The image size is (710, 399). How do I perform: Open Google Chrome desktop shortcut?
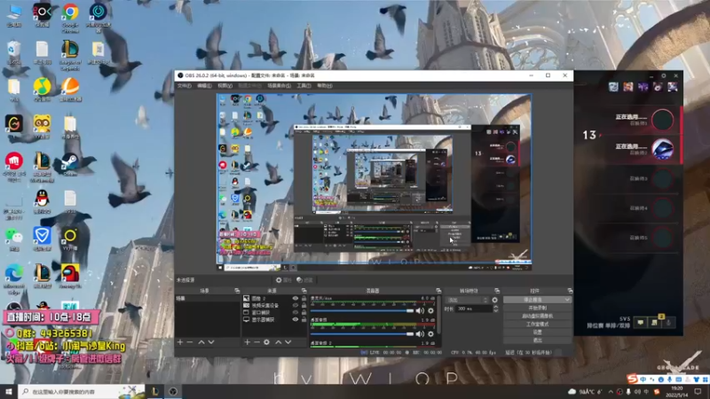pos(70,17)
